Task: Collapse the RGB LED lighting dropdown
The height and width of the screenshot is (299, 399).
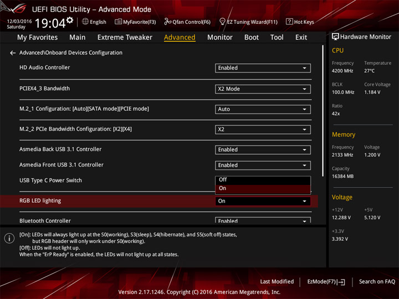Action: 263,201
